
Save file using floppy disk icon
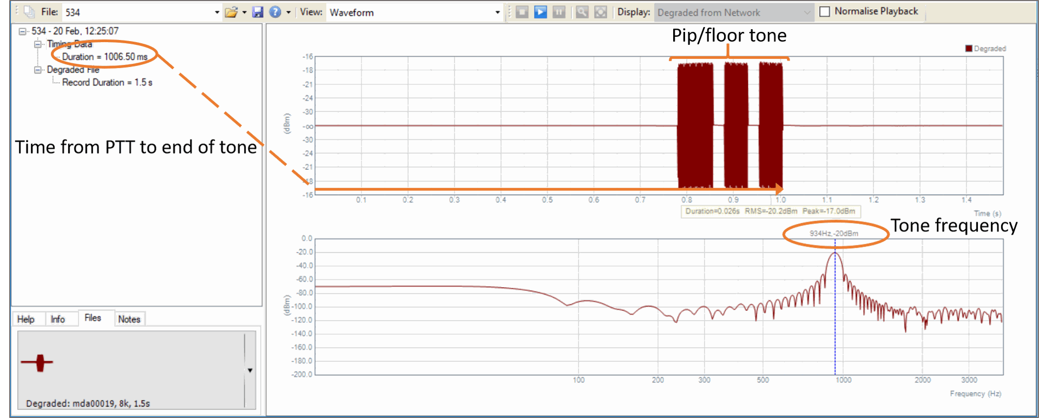258,12
